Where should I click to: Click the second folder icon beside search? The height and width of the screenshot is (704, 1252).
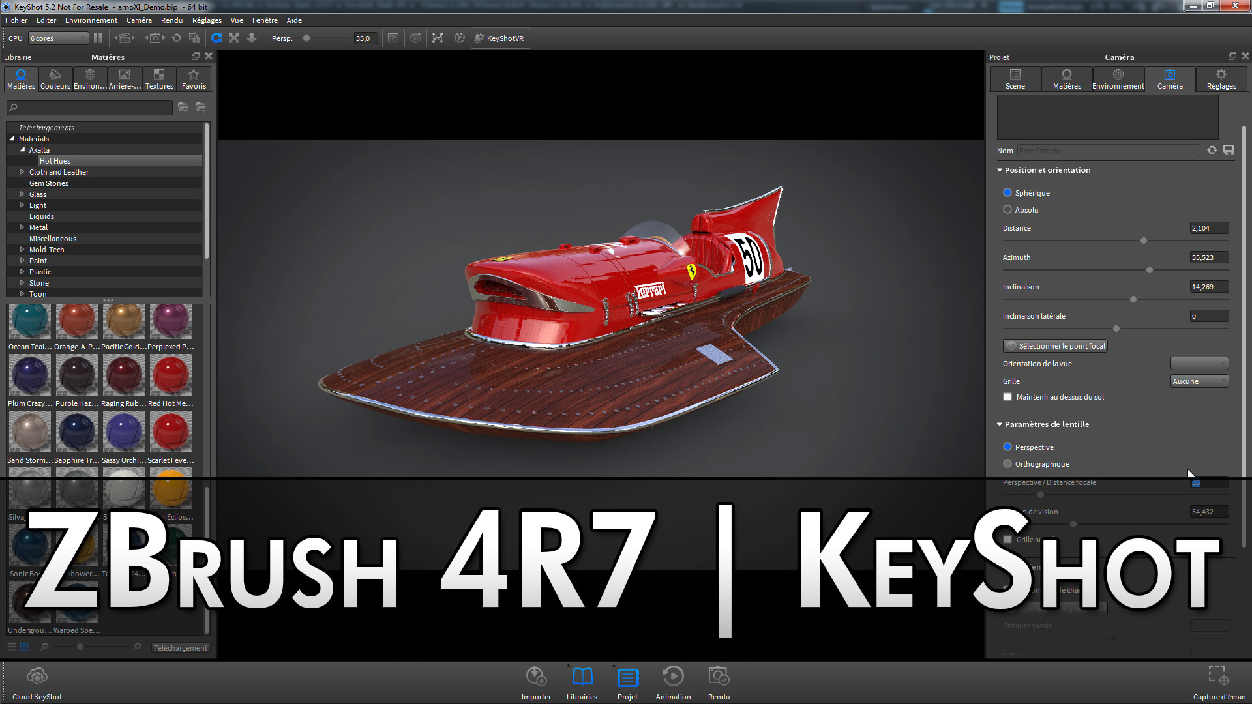pyautogui.click(x=201, y=107)
